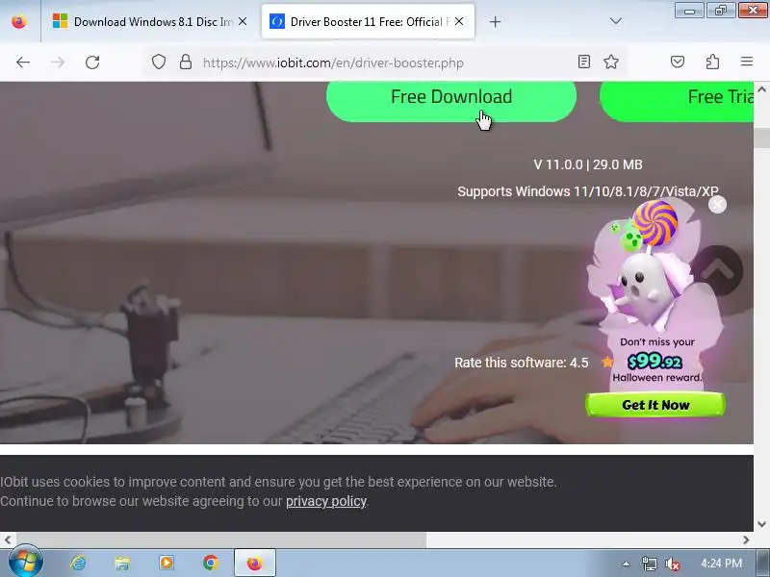The height and width of the screenshot is (577, 770).
Task: Open the Save to Pocket icon
Action: 678,62
